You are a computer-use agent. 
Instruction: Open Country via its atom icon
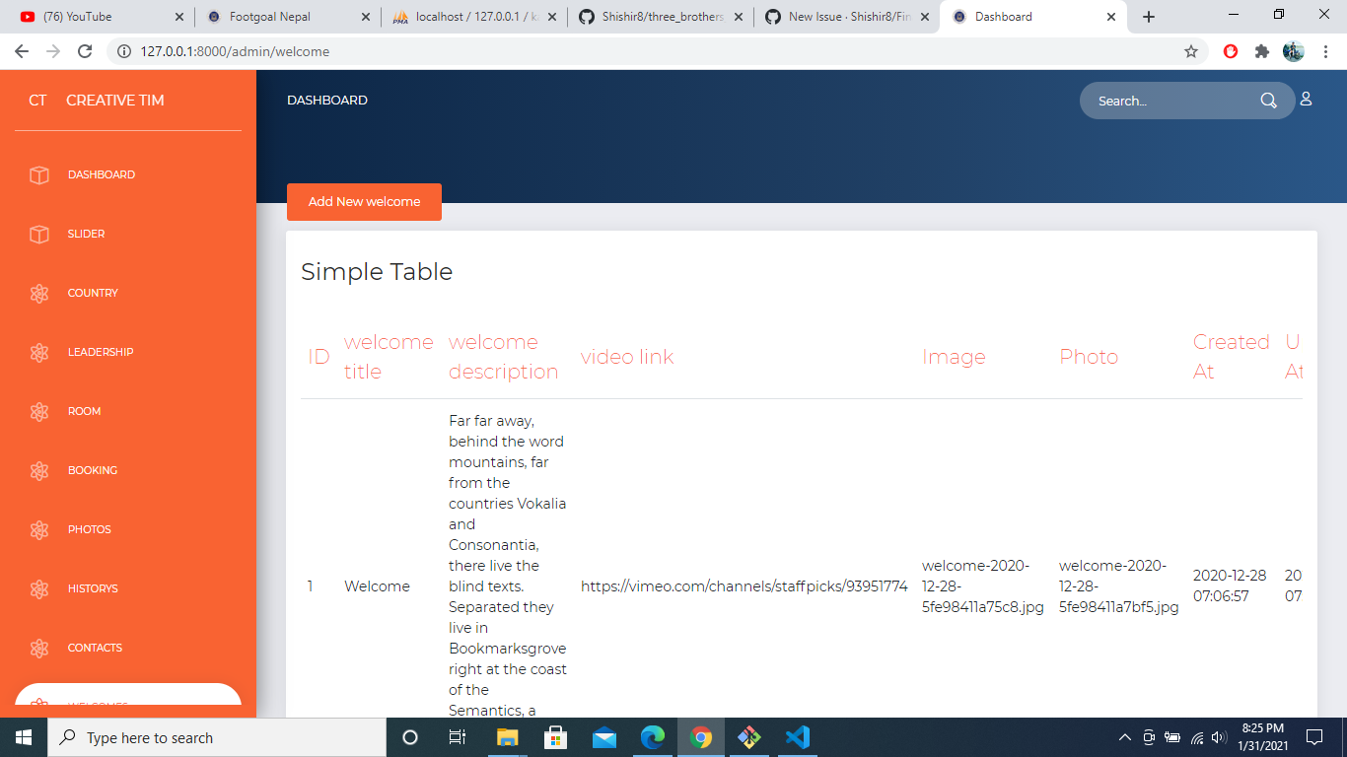pyautogui.click(x=39, y=293)
